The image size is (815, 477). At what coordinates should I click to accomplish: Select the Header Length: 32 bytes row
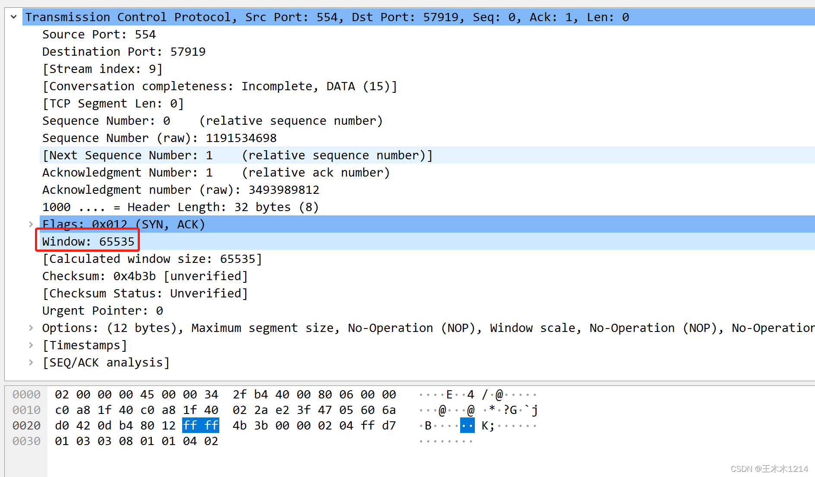[x=427, y=207]
